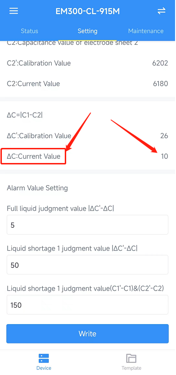This screenshot has height=375, width=176.
Task: Open the Device tab icon
Action: 44,359
